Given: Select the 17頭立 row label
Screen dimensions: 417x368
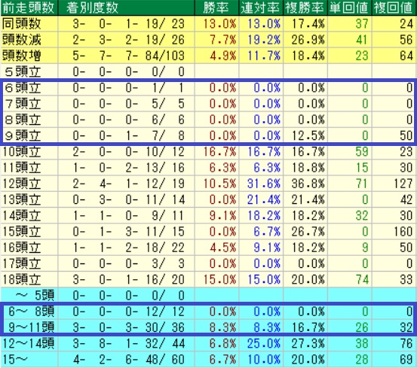Looking at the screenshot, I should tap(22, 263).
